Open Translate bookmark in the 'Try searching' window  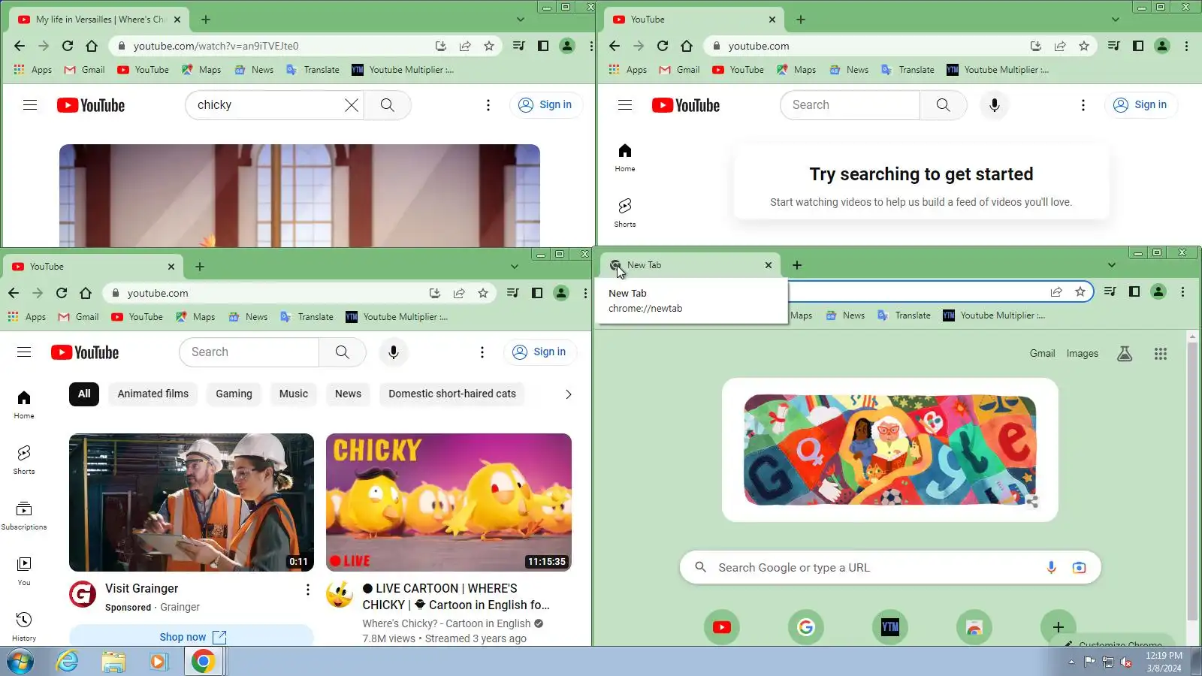[908, 70]
